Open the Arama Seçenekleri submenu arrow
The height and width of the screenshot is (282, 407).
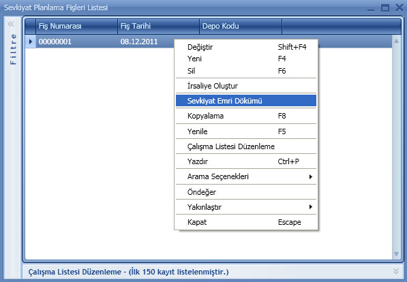point(310,176)
